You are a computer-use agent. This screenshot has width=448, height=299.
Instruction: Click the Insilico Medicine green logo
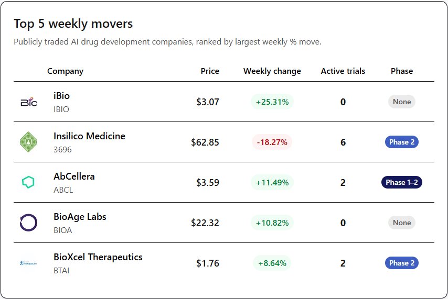coord(29,142)
